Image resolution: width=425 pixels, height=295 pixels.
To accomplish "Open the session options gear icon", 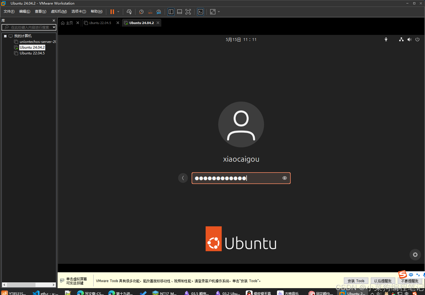I will click(x=415, y=255).
